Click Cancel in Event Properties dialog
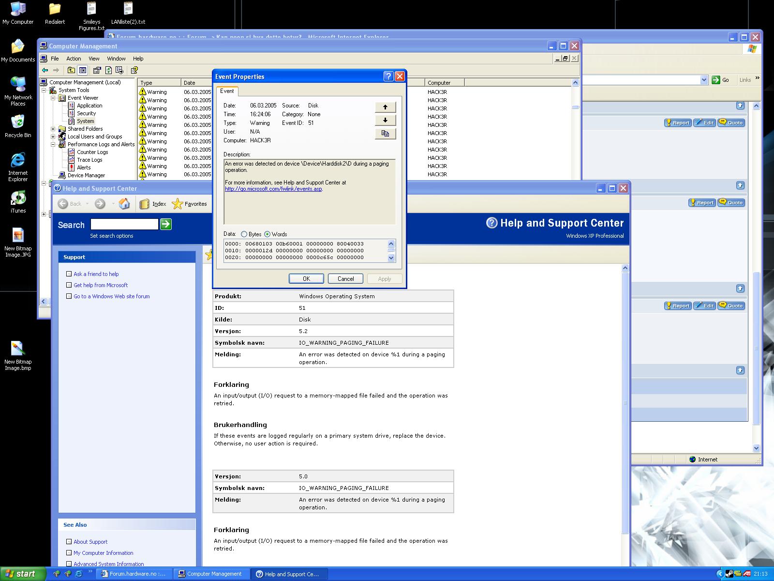The image size is (774, 581). tap(345, 279)
